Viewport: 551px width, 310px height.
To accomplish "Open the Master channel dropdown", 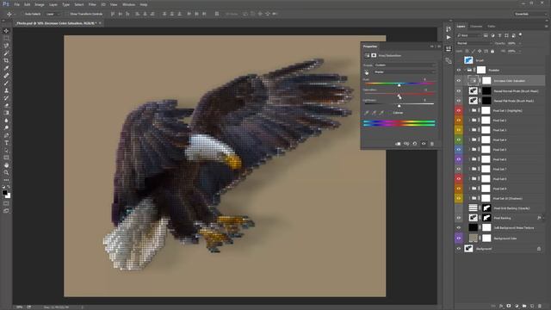I will 405,72.
